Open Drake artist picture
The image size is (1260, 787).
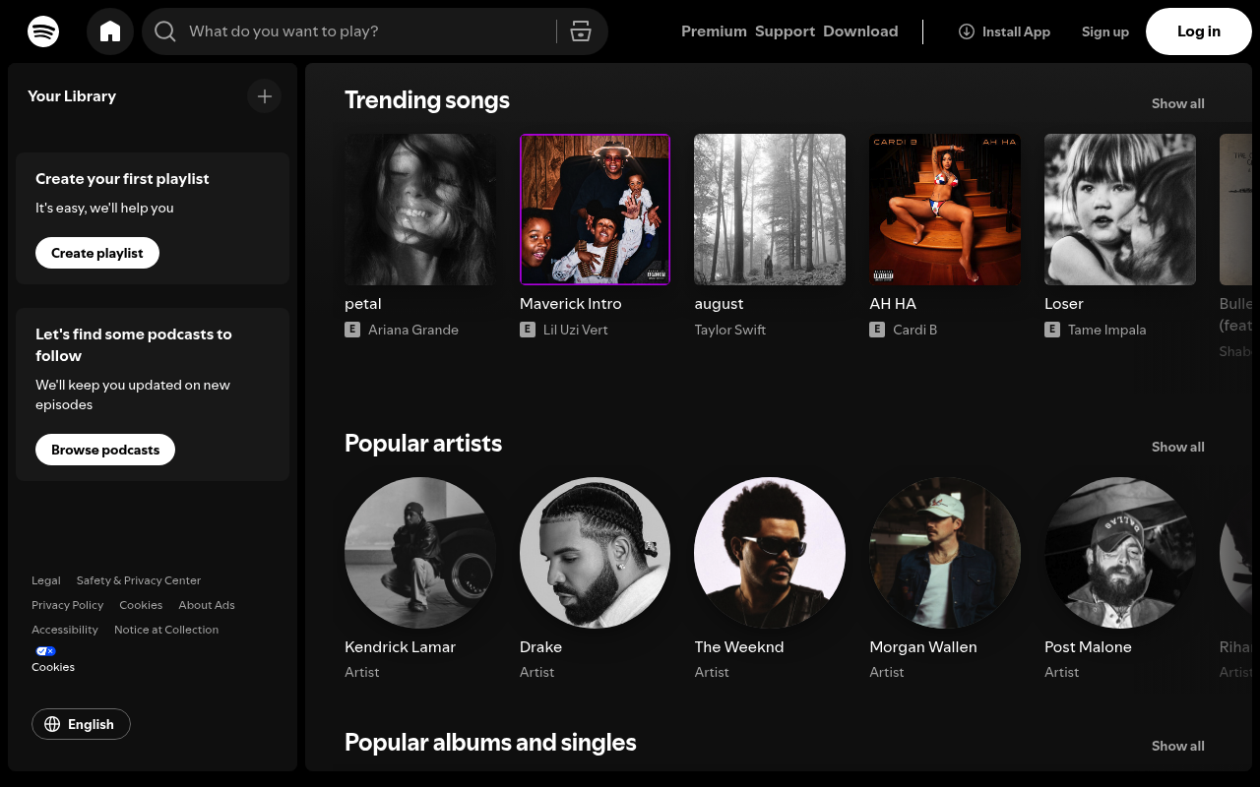[x=595, y=553]
